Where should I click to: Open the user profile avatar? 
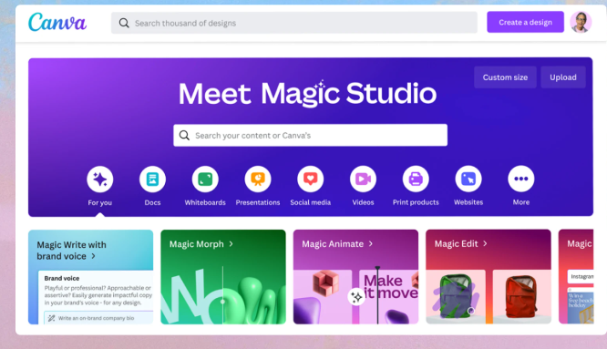tap(581, 22)
